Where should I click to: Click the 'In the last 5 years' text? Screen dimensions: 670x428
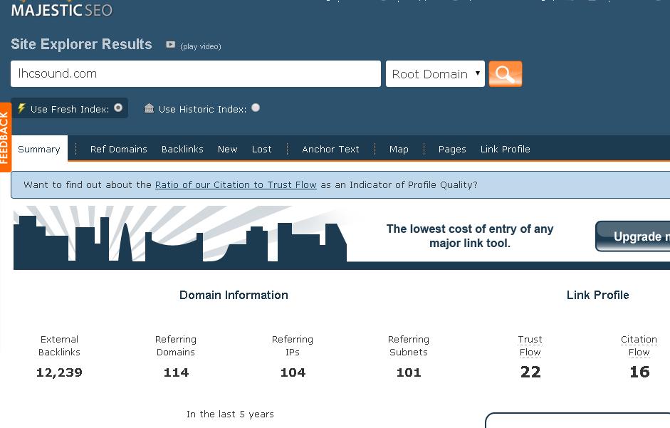230,414
